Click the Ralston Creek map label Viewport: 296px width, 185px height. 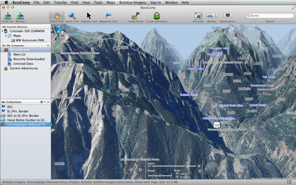click(189, 95)
